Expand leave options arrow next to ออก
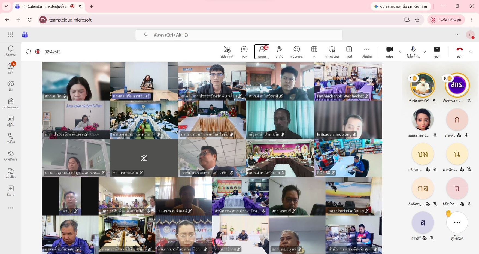The height and width of the screenshot is (254, 479). (x=471, y=52)
